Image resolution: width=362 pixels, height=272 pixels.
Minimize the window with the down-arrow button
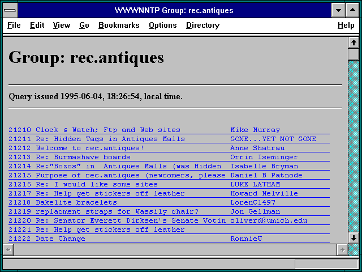338,10
